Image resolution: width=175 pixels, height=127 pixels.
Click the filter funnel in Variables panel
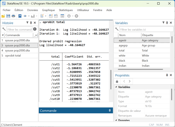click(x=163, y=23)
